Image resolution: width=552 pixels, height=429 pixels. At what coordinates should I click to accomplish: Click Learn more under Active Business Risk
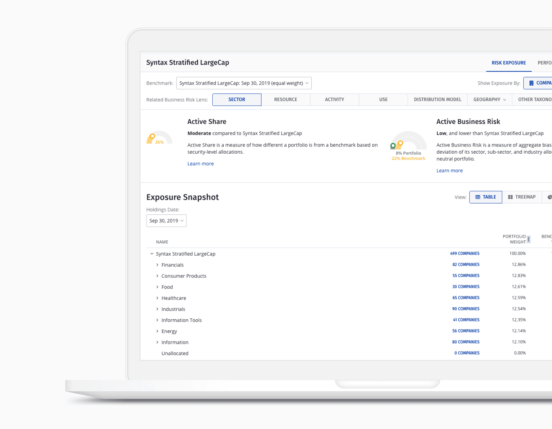point(450,171)
